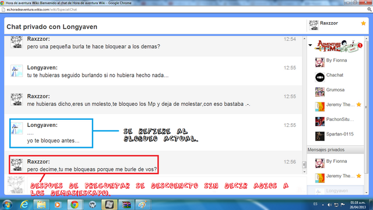
Task: Click the star beside Jeremy The... user
Action: tap(359, 105)
